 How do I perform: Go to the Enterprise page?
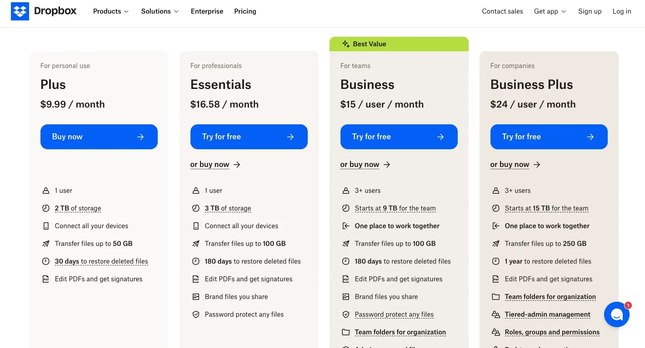[x=207, y=11]
